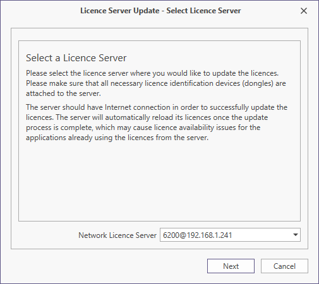Click the dialog title bar text
This screenshot has height=284, width=319.
pyautogui.click(x=160, y=11)
